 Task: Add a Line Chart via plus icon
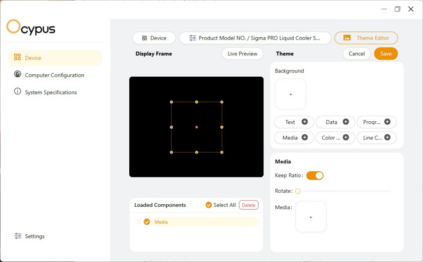(387, 137)
